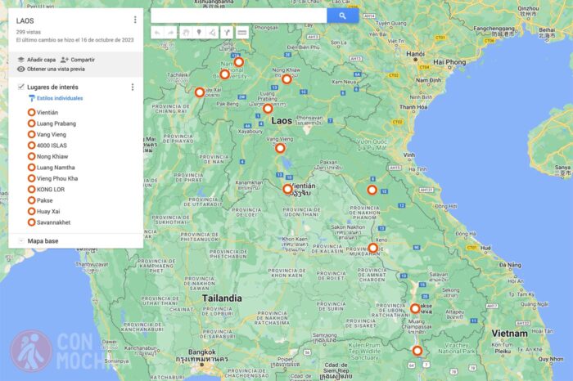Click the 299 vistas view count
The width and height of the screenshot is (573, 381).
click(x=28, y=32)
